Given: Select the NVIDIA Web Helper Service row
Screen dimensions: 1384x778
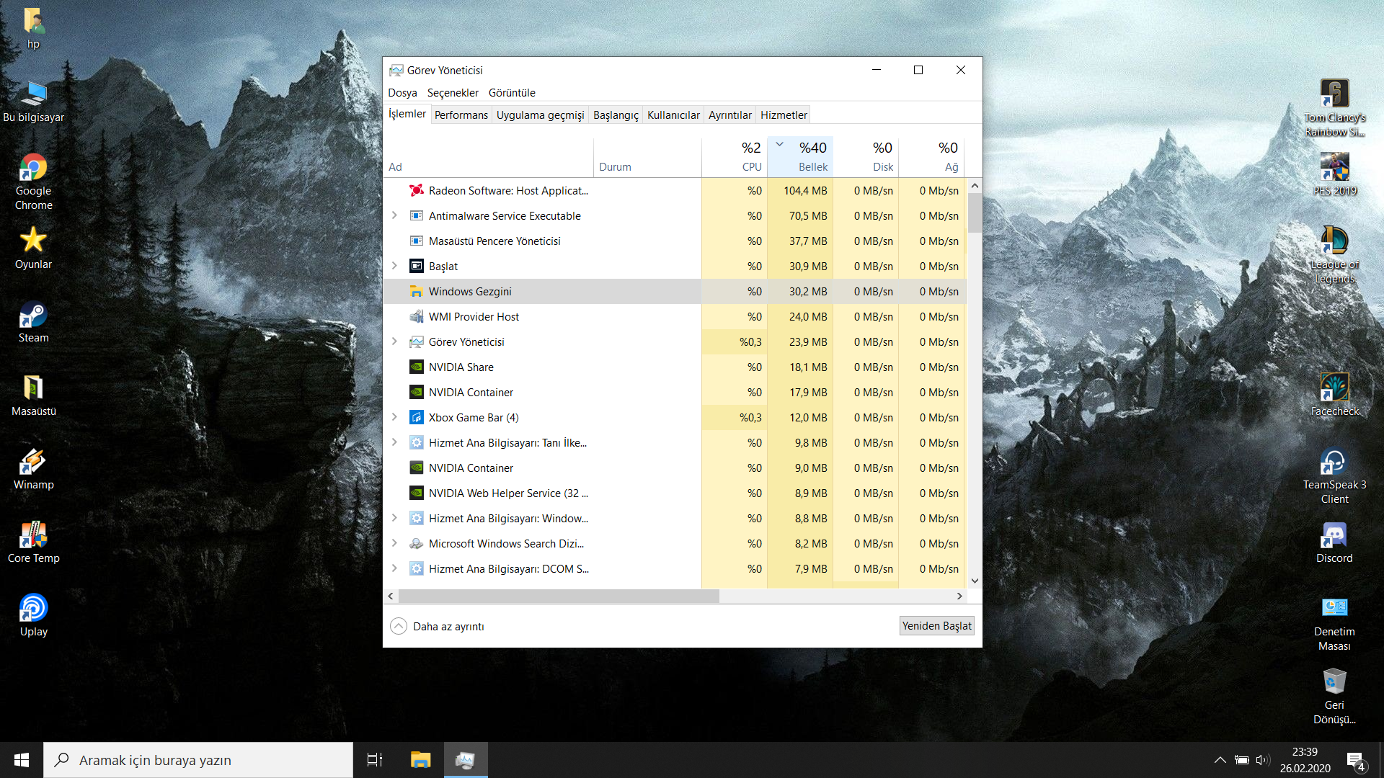Looking at the screenshot, I should click(675, 493).
